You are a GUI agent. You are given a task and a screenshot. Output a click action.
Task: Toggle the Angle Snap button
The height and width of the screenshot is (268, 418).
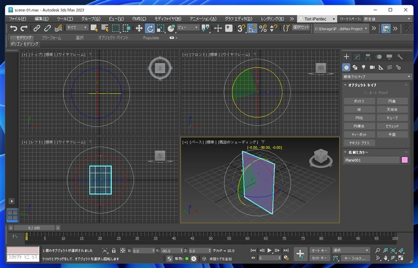pos(252,28)
